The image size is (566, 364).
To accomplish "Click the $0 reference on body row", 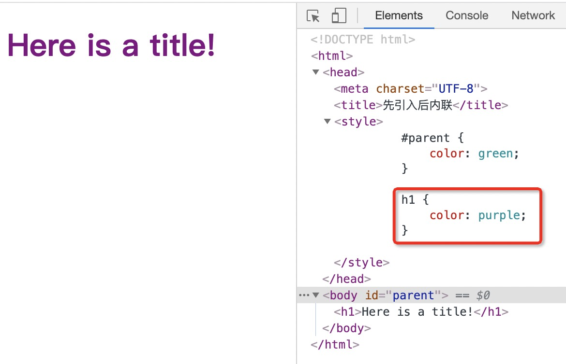I will [x=483, y=295].
